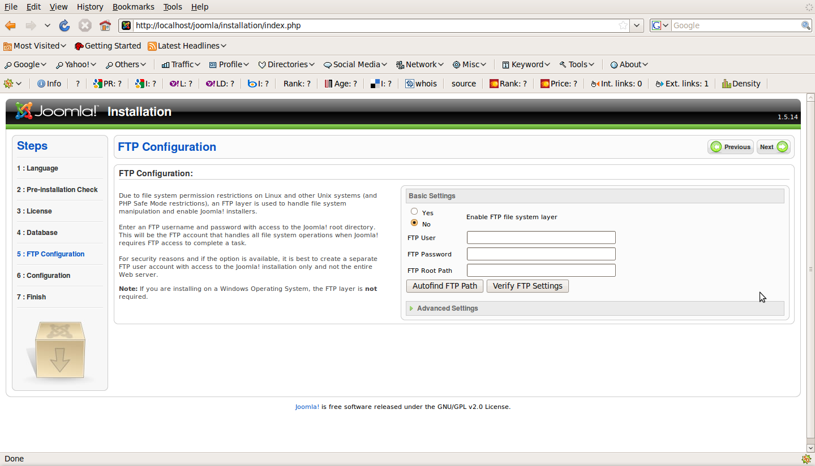Select No for FTP file system layer
Viewport: 815px width, 466px height.
pyautogui.click(x=414, y=223)
